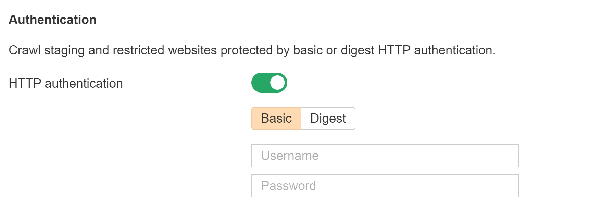Click the HTTP authentication label

click(66, 83)
